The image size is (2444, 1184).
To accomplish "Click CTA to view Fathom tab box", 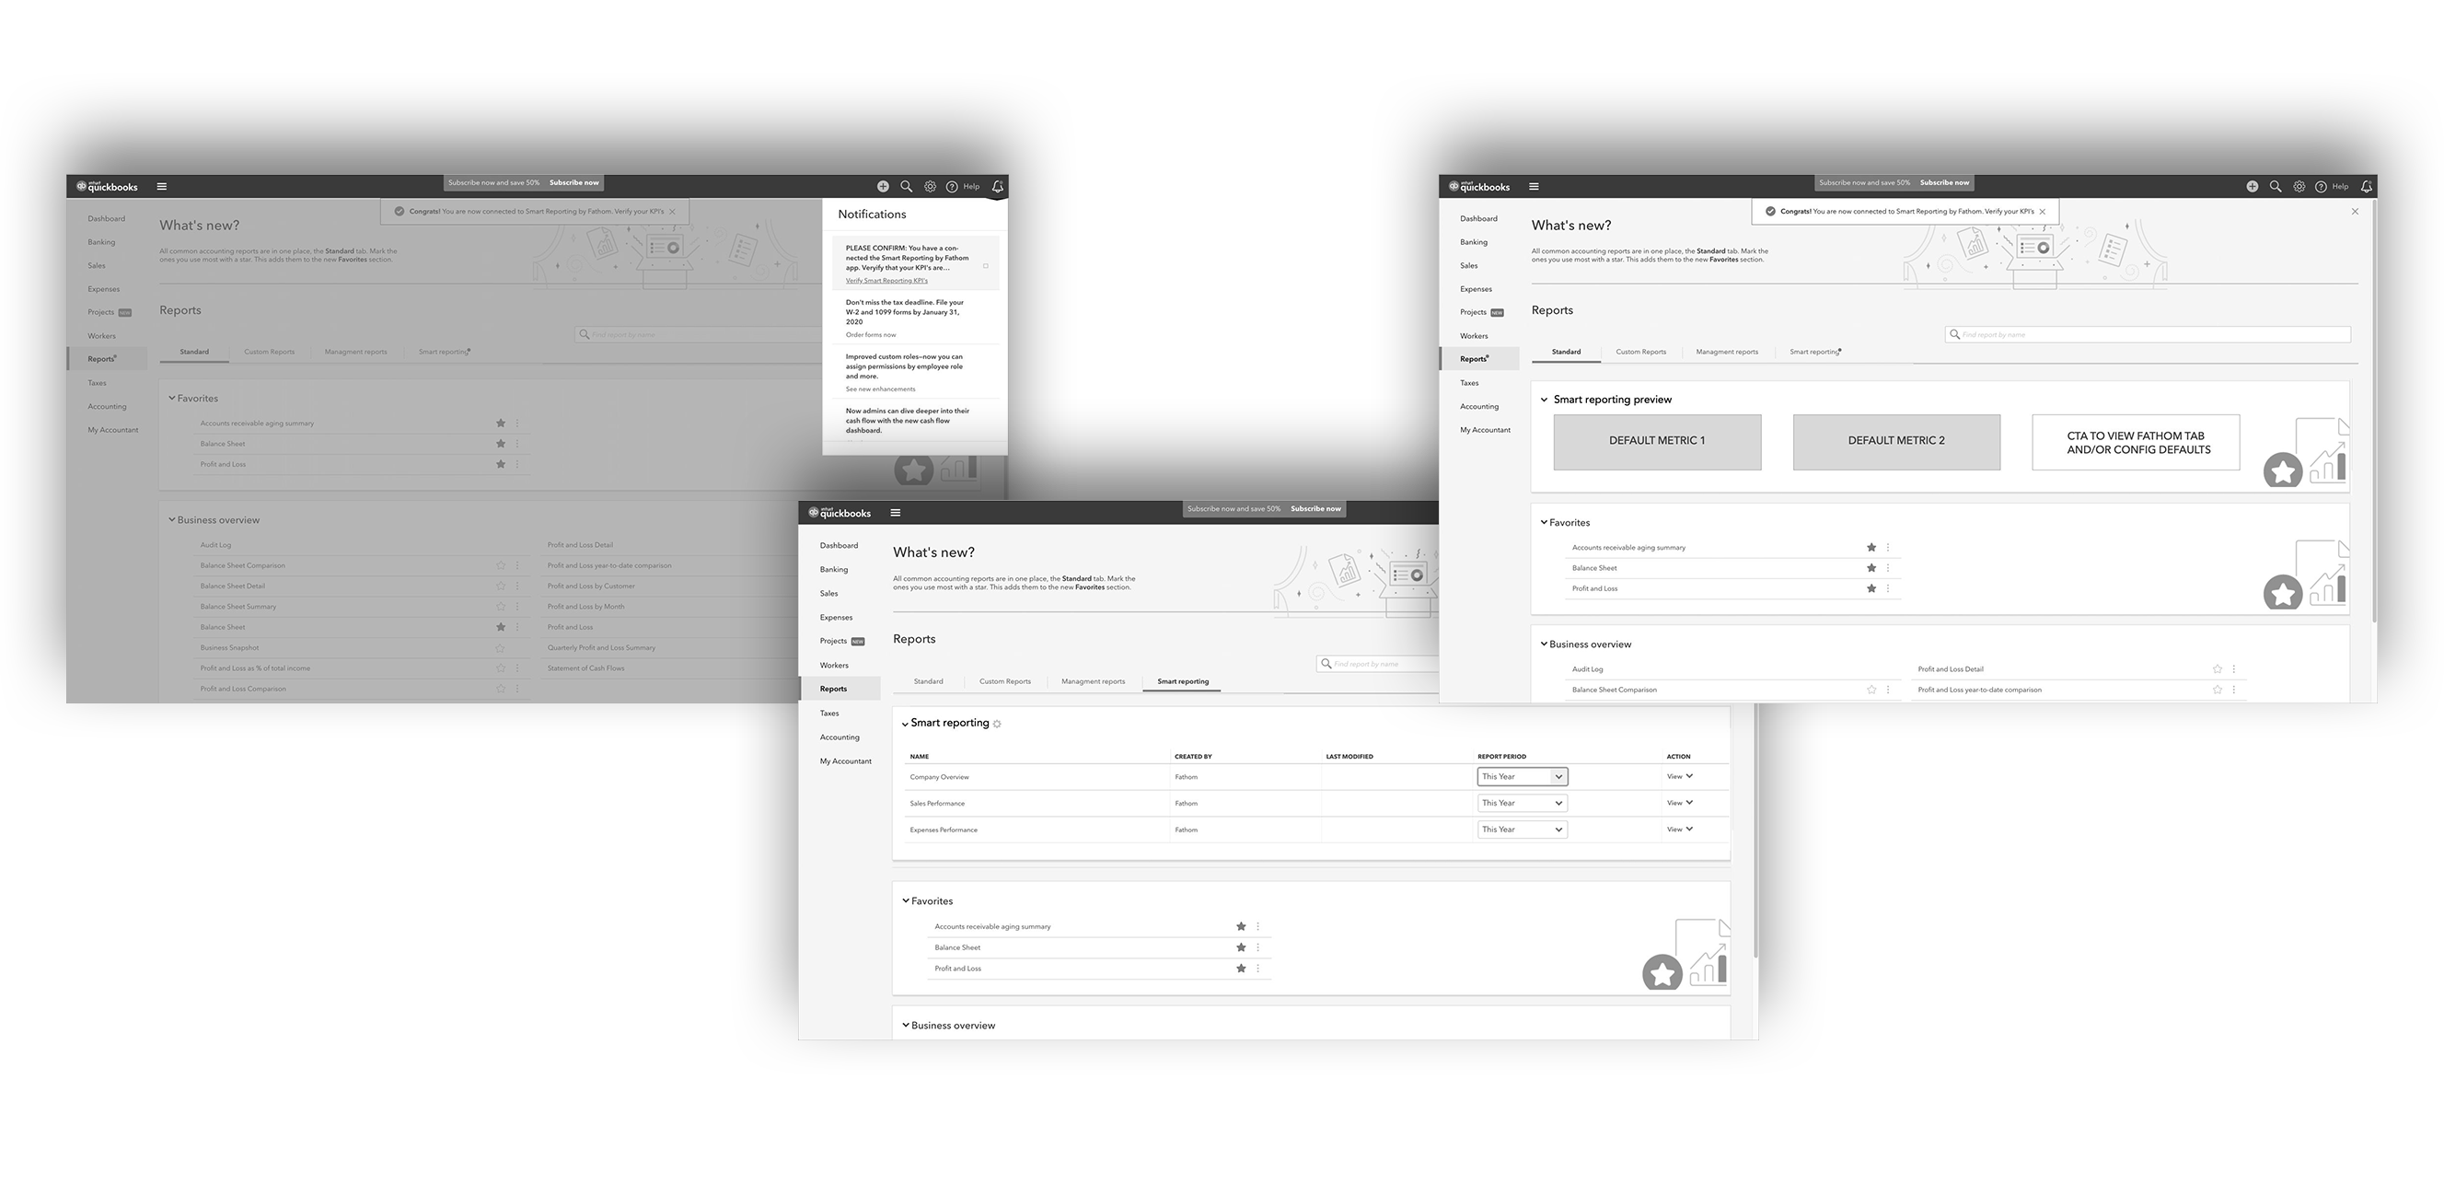I will pyautogui.click(x=2135, y=443).
